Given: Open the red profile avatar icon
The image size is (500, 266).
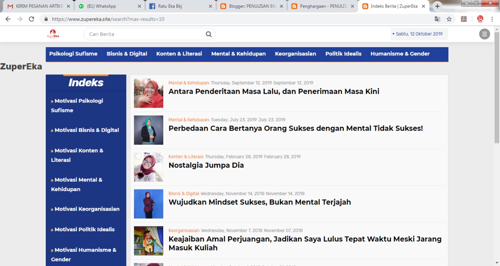Looking at the screenshot, I should coord(480,19).
